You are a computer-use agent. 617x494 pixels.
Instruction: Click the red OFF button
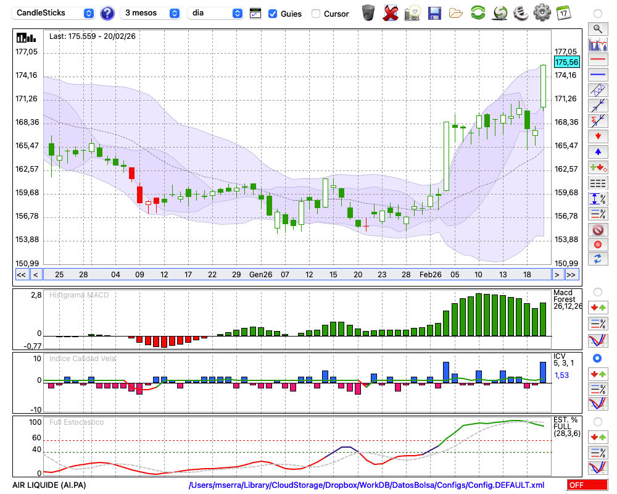(587, 485)
